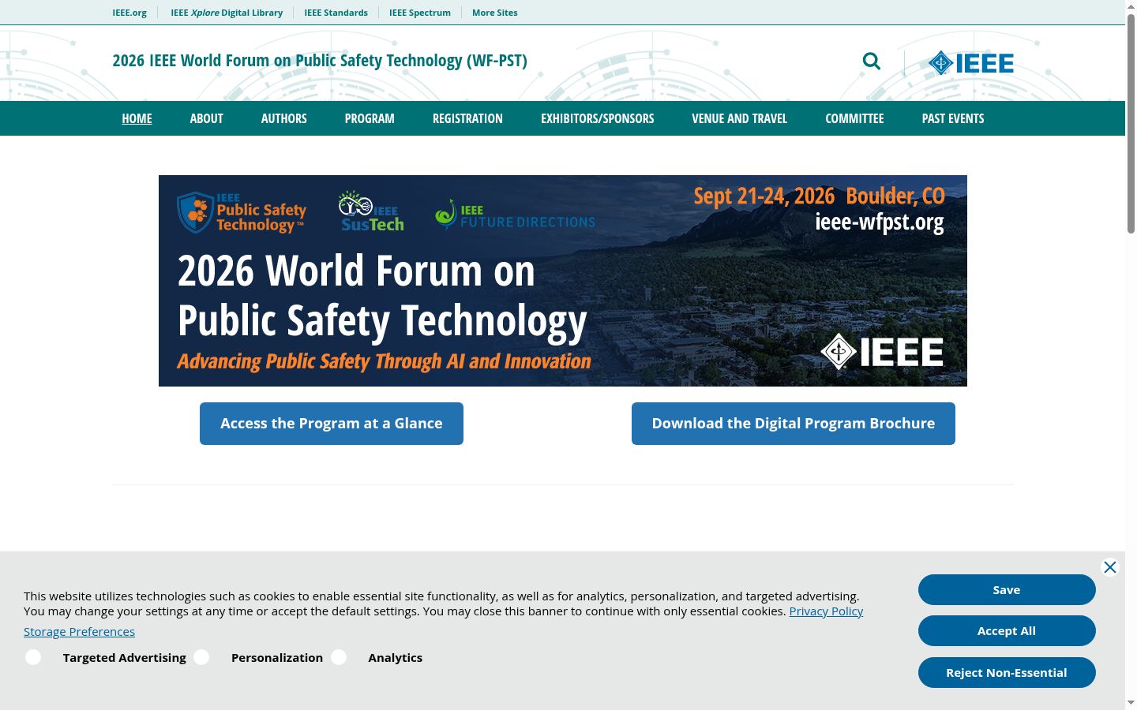Close the cookie banner with the X
This screenshot has height=710, width=1137.
[x=1110, y=567]
